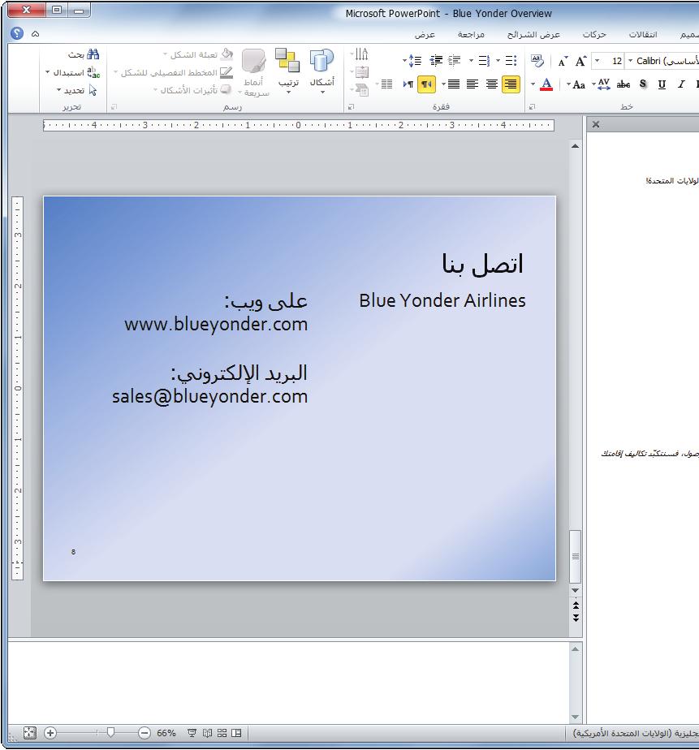This screenshot has height=750, width=699.
Task: Go to previous slide double-arrow
Action: point(576,606)
